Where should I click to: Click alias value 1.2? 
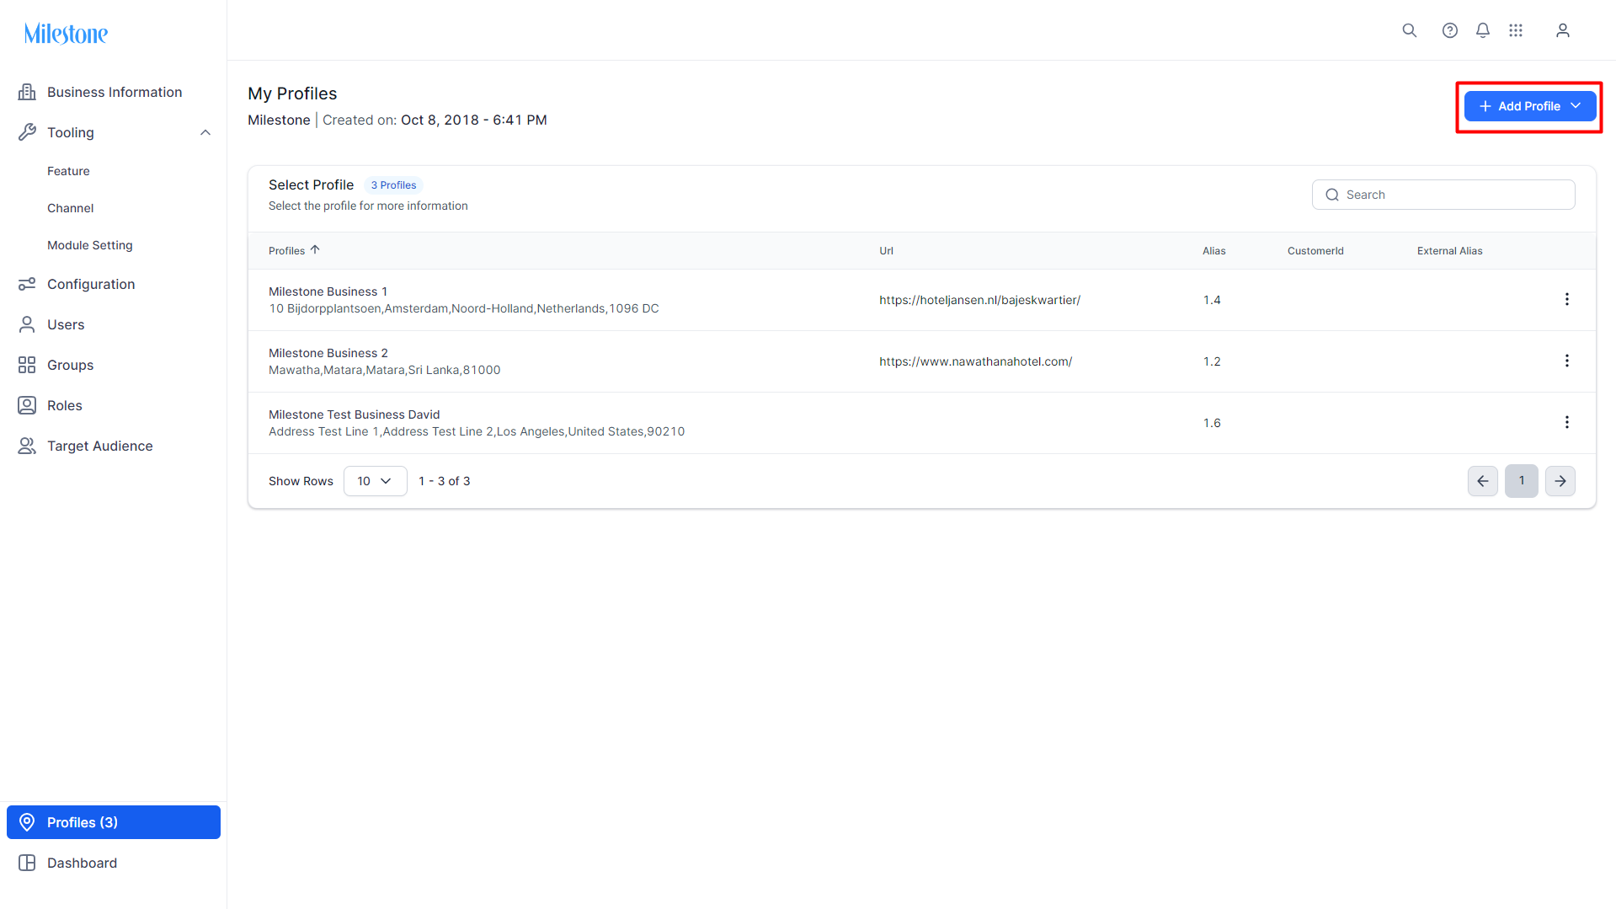click(x=1212, y=361)
